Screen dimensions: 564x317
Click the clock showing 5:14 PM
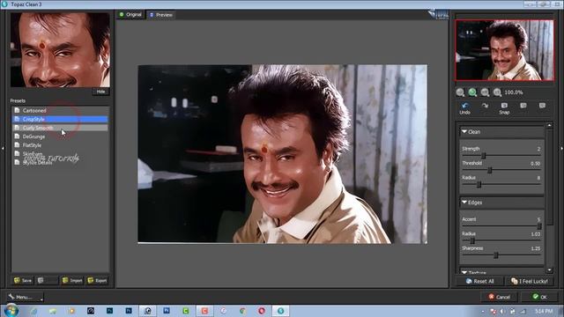(544, 311)
